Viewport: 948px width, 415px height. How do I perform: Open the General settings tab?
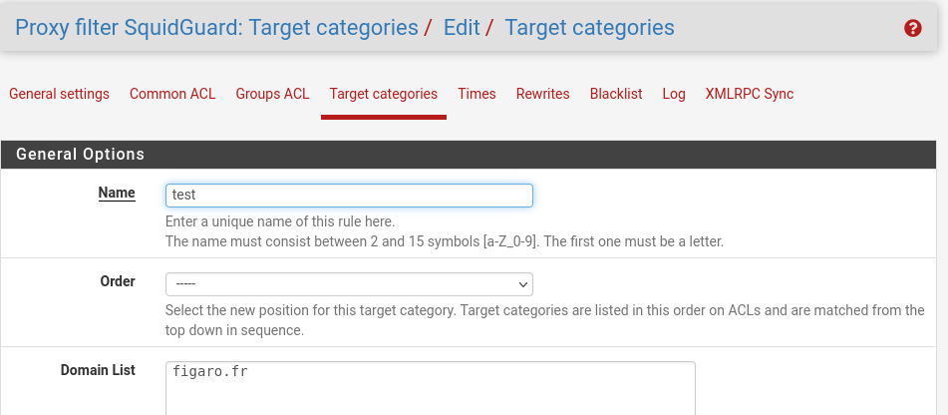(59, 94)
